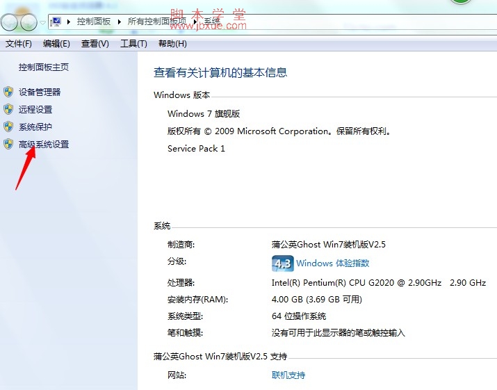Click the Windows 版本 section heading
This screenshot has width=497, height=390.
click(x=181, y=95)
